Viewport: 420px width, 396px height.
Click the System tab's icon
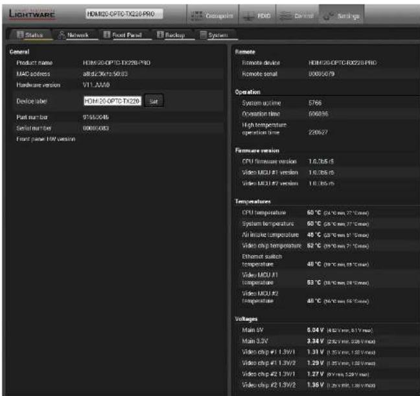coord(204,35)
